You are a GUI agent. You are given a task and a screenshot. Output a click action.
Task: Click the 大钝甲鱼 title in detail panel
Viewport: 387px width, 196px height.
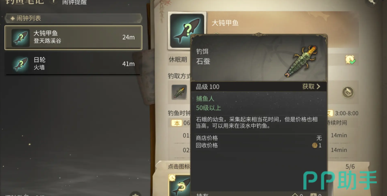pos(225,23)
